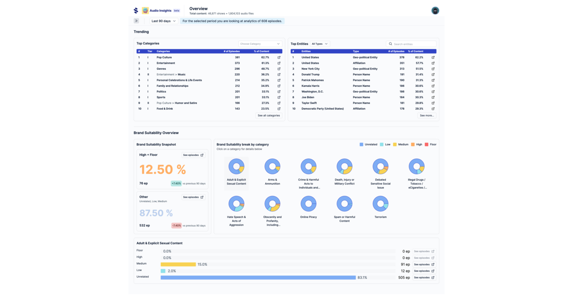
Task: Open the external link next to Pop Culture
Action: click(x=278, y=57)
